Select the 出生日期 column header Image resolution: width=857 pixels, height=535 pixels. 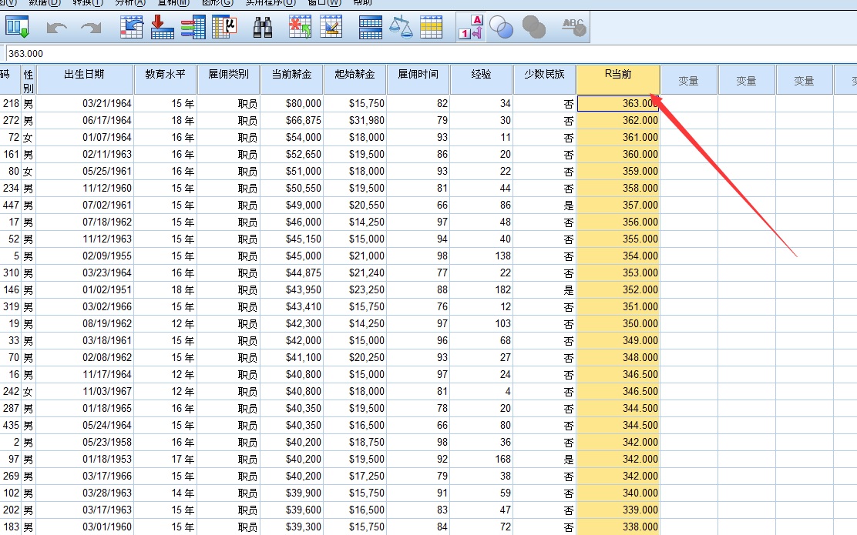[x=84, y=80]
